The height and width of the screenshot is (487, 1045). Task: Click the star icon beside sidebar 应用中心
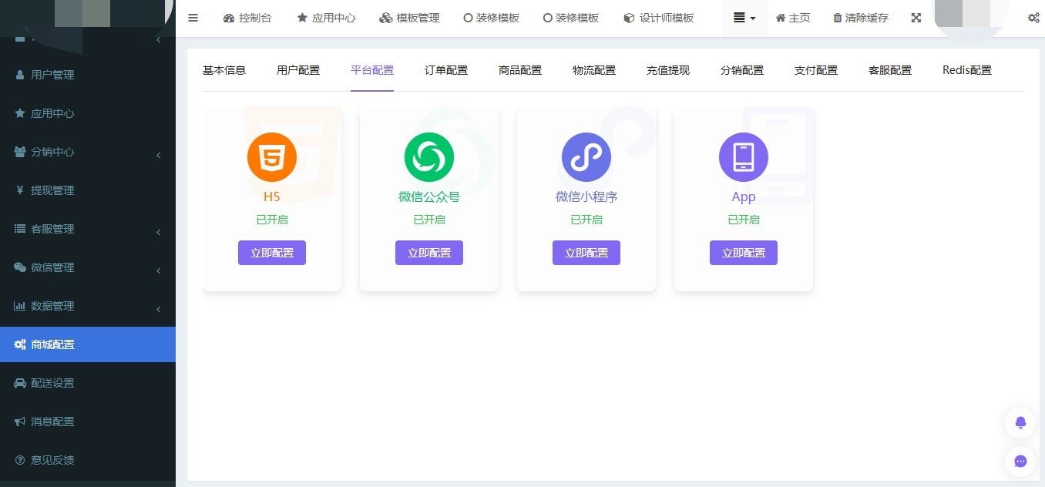point(20,113)
